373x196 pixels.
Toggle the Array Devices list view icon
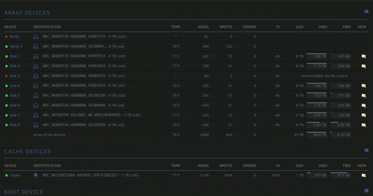pyautogui.click(x=366, y=12)
